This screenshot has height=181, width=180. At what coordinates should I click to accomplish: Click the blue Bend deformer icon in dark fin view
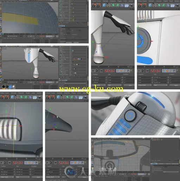pyautogui.click(x=76, y=97)
